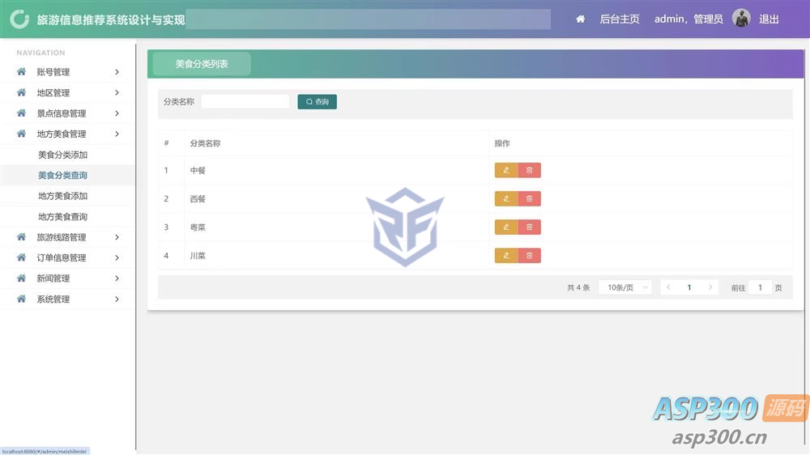Viewport: 810px width, 455px height.
Task: Click the 地区管理 home icon
Action: pos(21,92)
